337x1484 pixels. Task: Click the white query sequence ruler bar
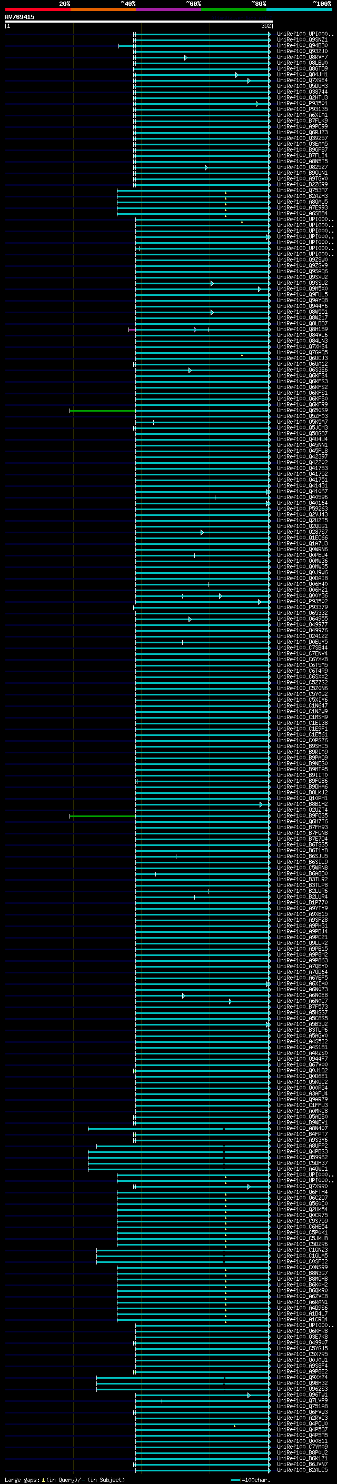click(x=138, y=21)
